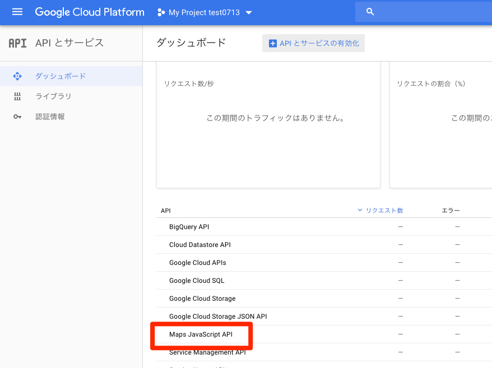Open the BigQuery API row
The width and height of the screenshot is (492, 368).
324,227
